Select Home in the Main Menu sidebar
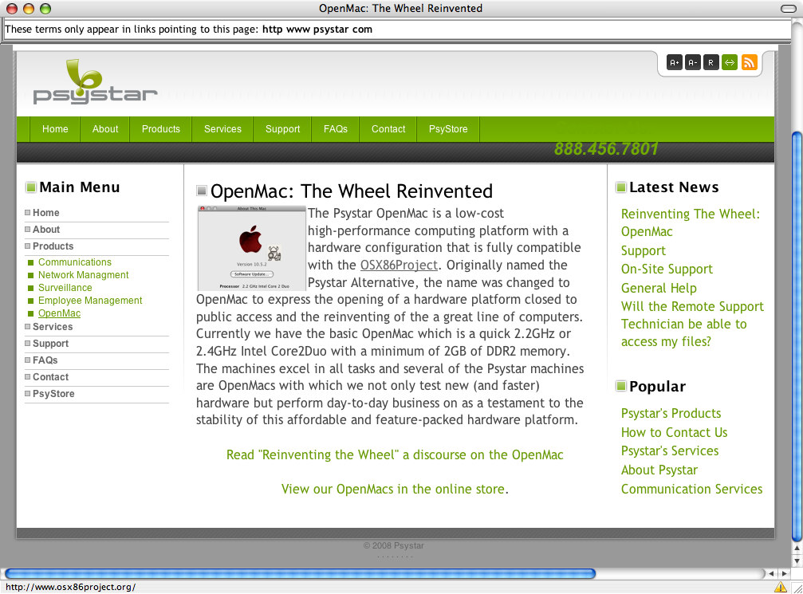Viewport: 803px width, 594px height. (45, 213)
